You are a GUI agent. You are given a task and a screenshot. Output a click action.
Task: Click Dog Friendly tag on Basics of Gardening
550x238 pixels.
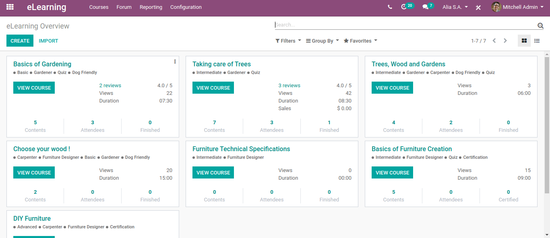[x=85, y=73]
